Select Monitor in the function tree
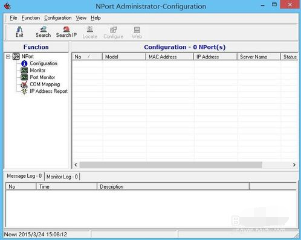Viewport: 301px width, 240px height. [x=37, y=71]
